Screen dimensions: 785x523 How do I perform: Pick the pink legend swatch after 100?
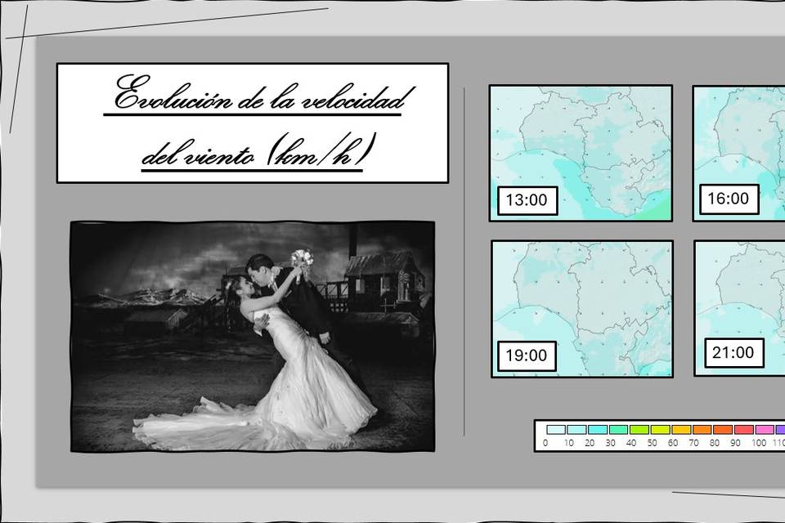click(765, 429)
